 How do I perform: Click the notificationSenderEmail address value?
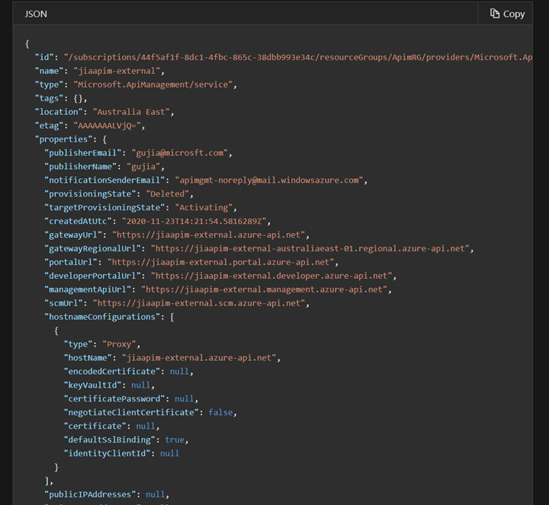pos(266,180)
